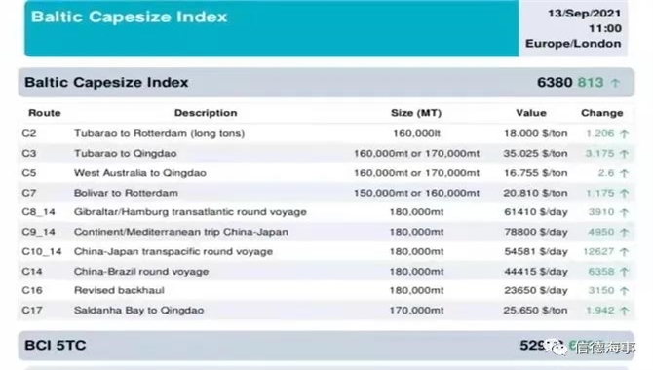This screenshot has height=370, width=653.
Task: Click the Baltic Capesize Index up arrow
Action: (x=615, y=83)
